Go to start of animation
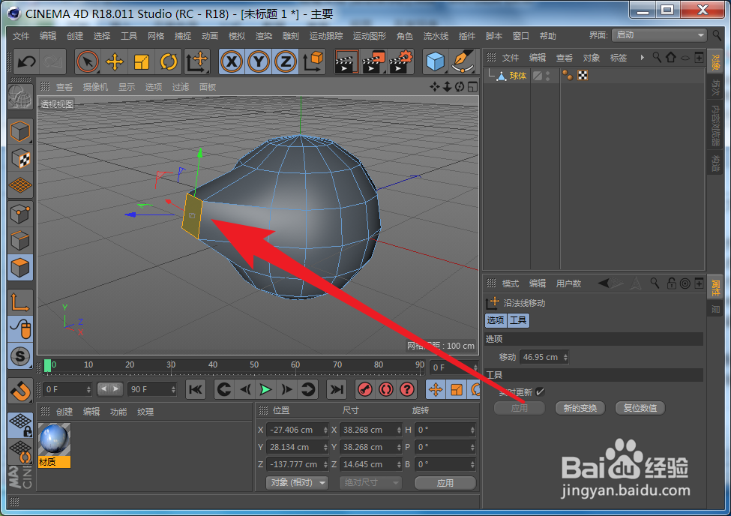This screenshot has height=516, width=731. (x=196, y=389)
